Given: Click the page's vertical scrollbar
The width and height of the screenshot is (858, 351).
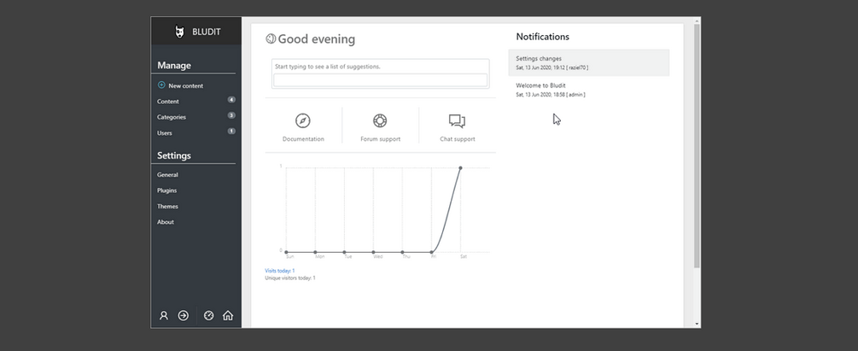Looking at the screenshot, I should (697, 145).
